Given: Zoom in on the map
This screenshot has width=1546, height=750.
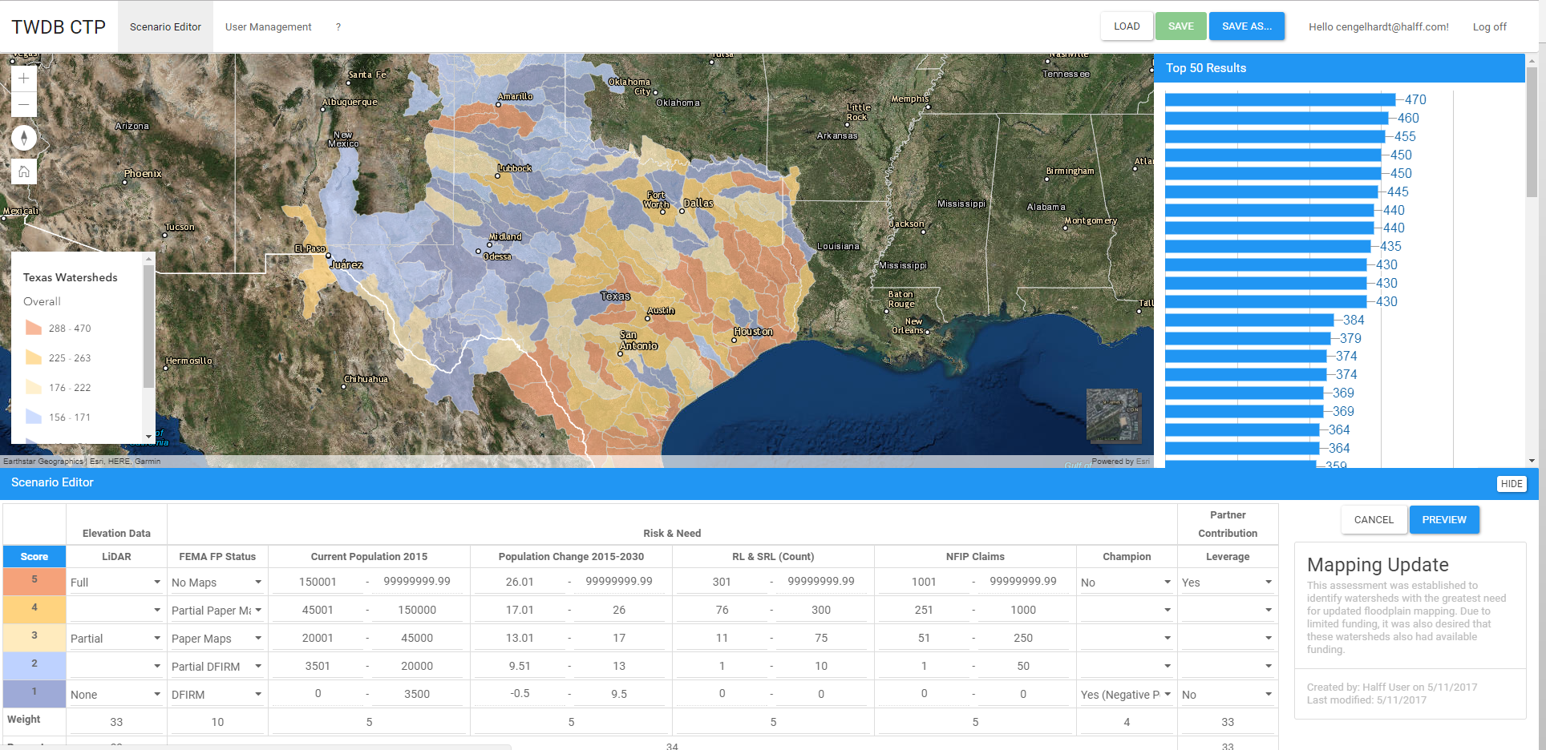Looking at the screenshot, I should pyautogui.click(x=24, y=79).
